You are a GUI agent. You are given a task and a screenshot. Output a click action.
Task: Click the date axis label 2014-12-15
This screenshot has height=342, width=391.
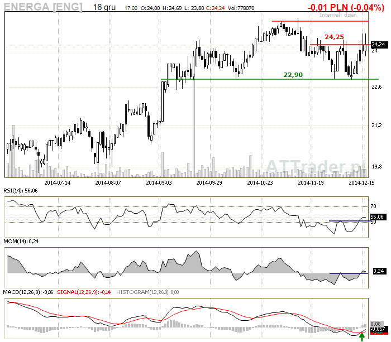pyautogui.click(x=361, y=183)
